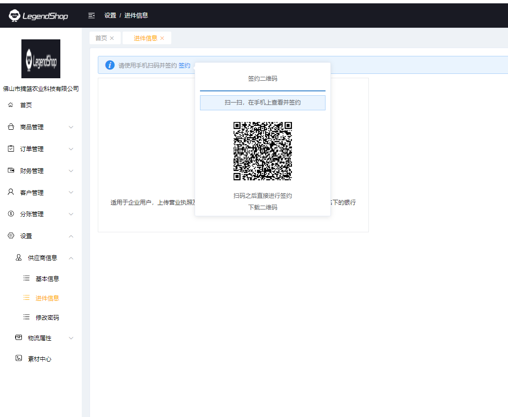
Task: Click the 客户管理 person icon
Action: tap(11, 192)
